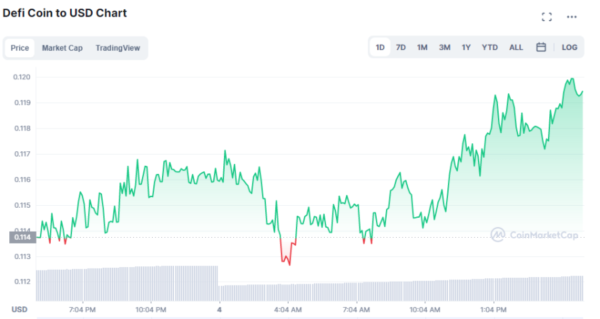Switch to the Price tab
The image size is (600, 319).
19,48
